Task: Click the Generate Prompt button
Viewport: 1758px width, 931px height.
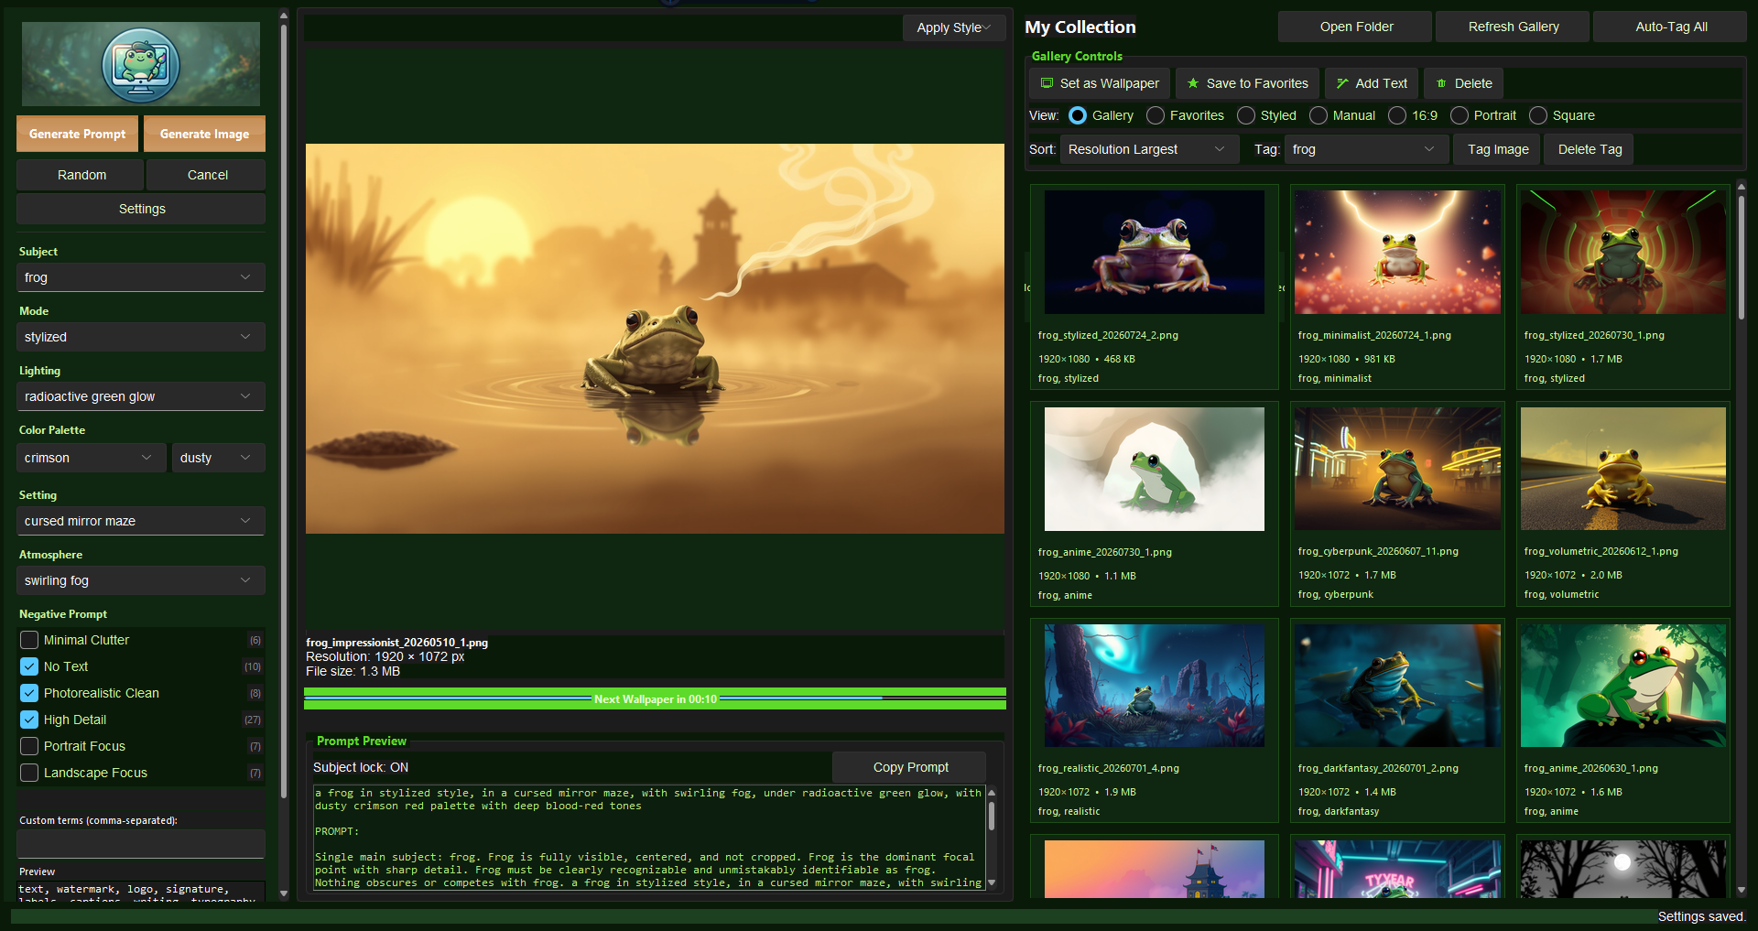Action: tap(77, 134)
